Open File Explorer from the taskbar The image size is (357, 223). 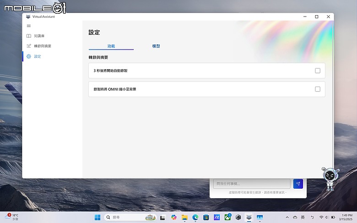pyautogui.click(x=184, y=218)
